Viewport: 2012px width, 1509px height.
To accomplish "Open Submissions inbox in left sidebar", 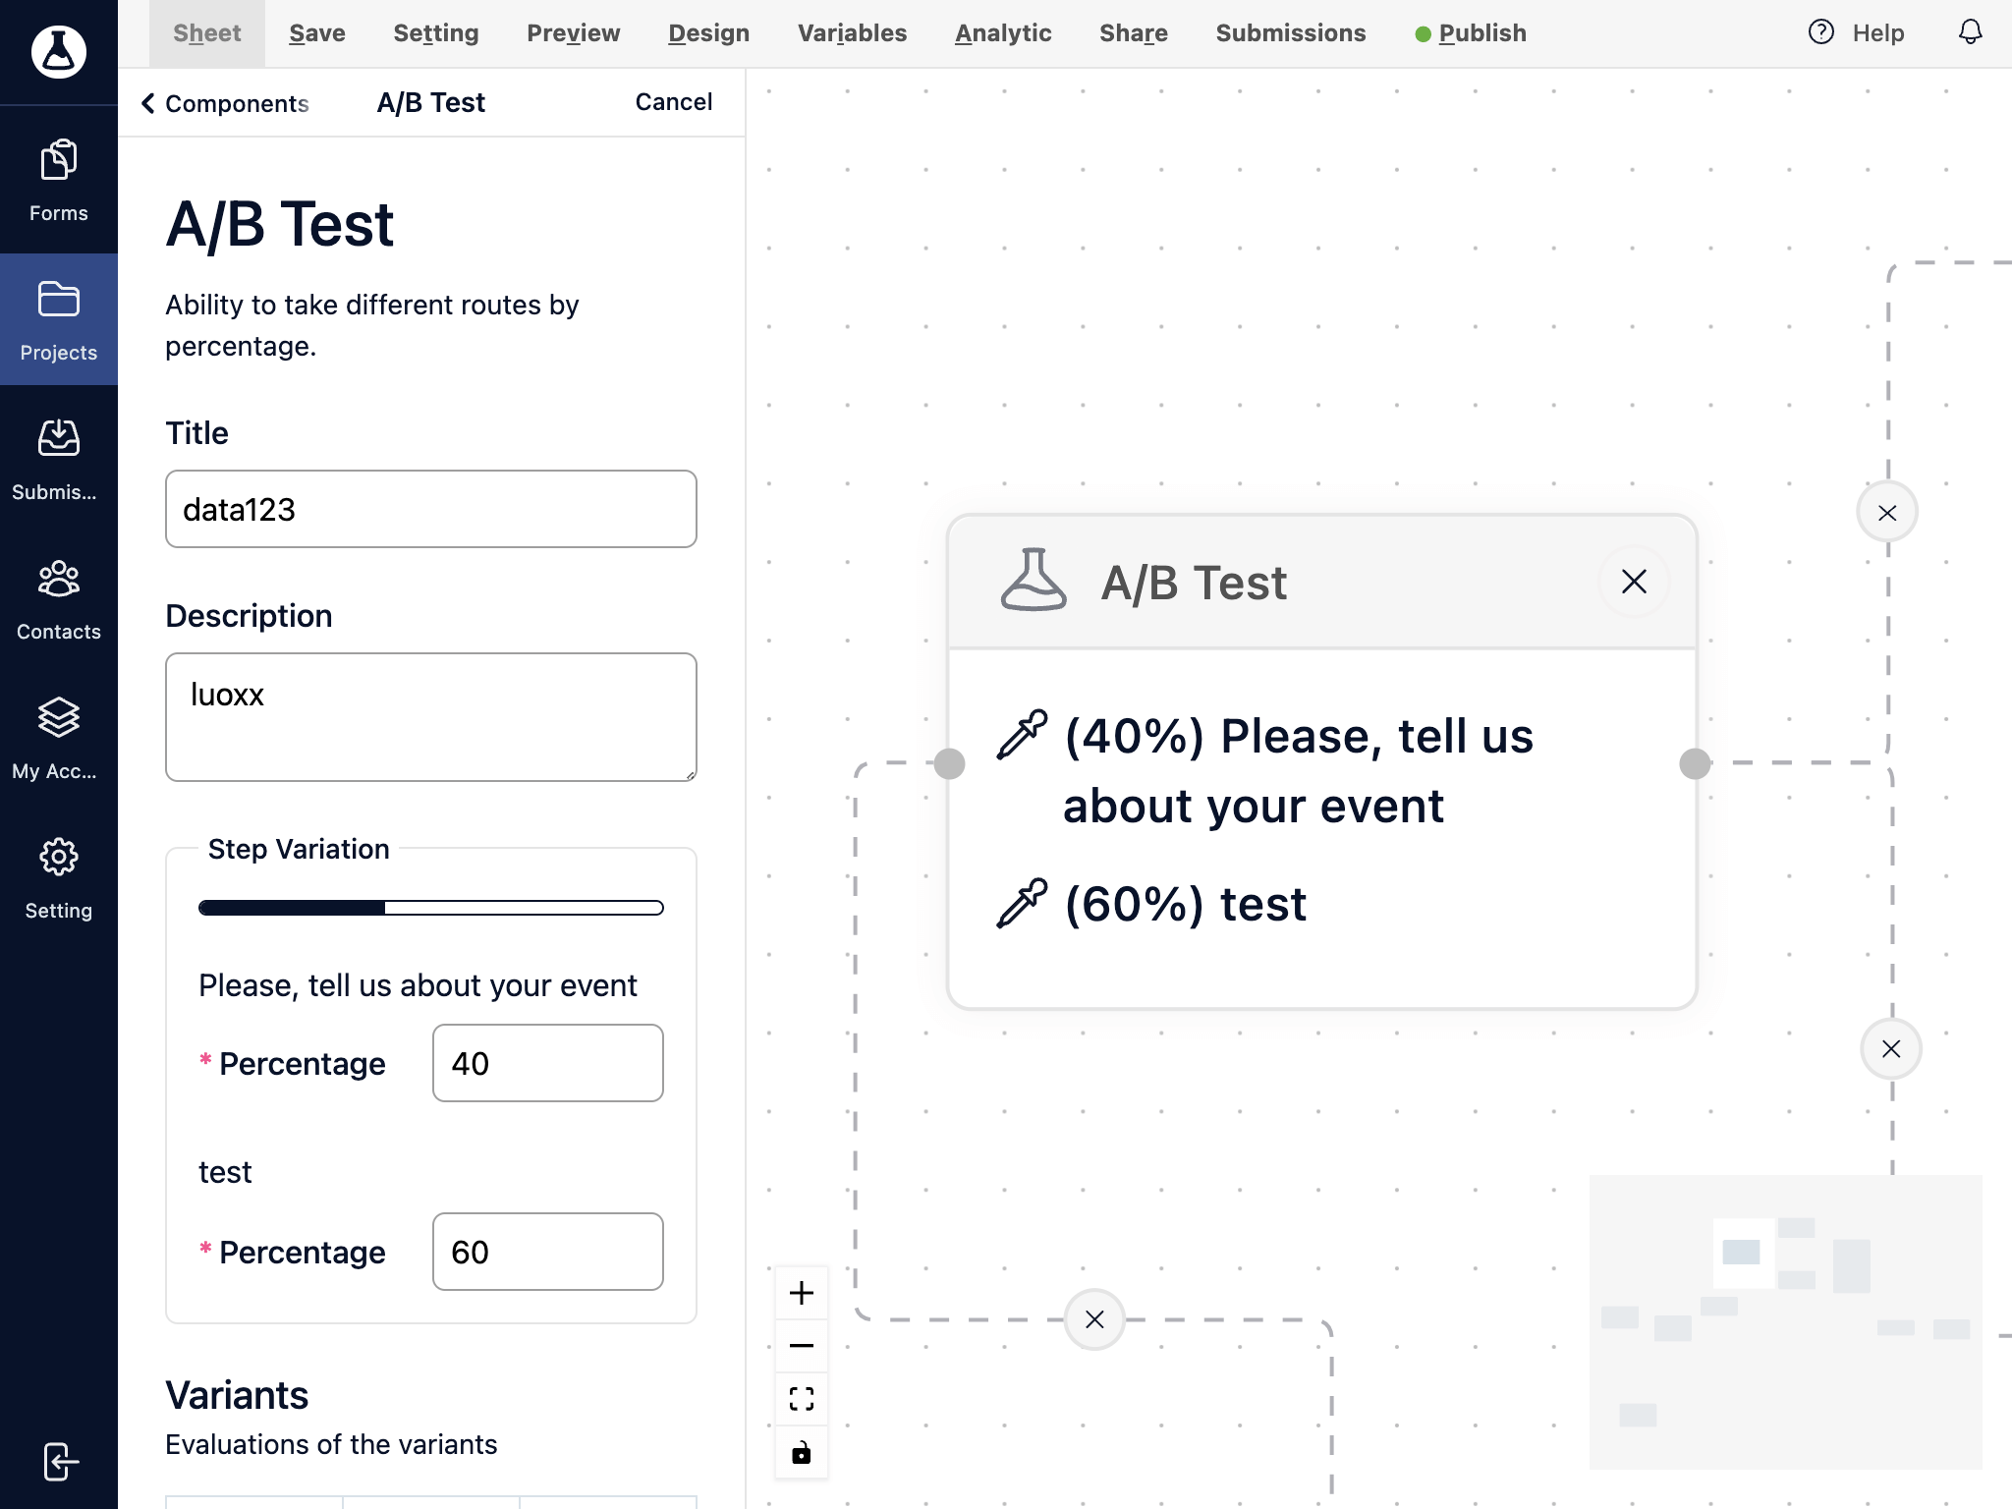I will [59, 460].
